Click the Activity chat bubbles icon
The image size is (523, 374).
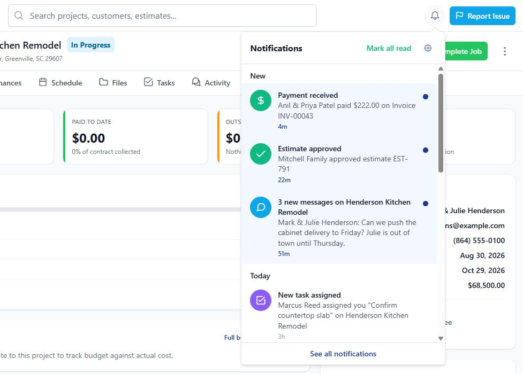click(x=196, y=82)
